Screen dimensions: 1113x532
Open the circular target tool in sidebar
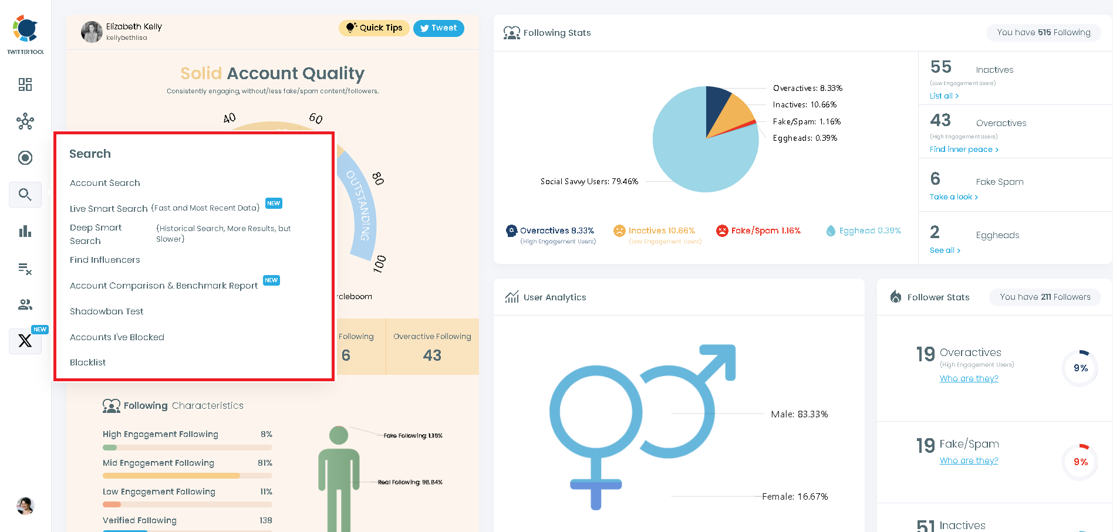[x=25, y=158]
